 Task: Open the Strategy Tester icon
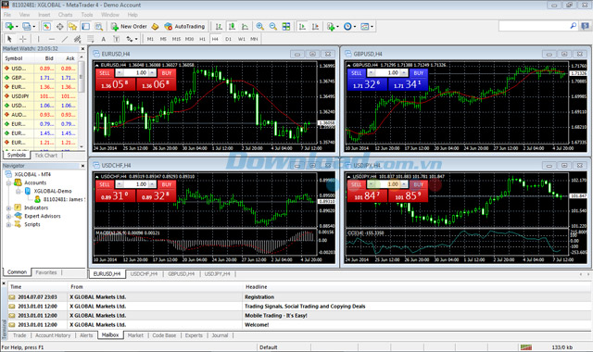pos(99,27)
